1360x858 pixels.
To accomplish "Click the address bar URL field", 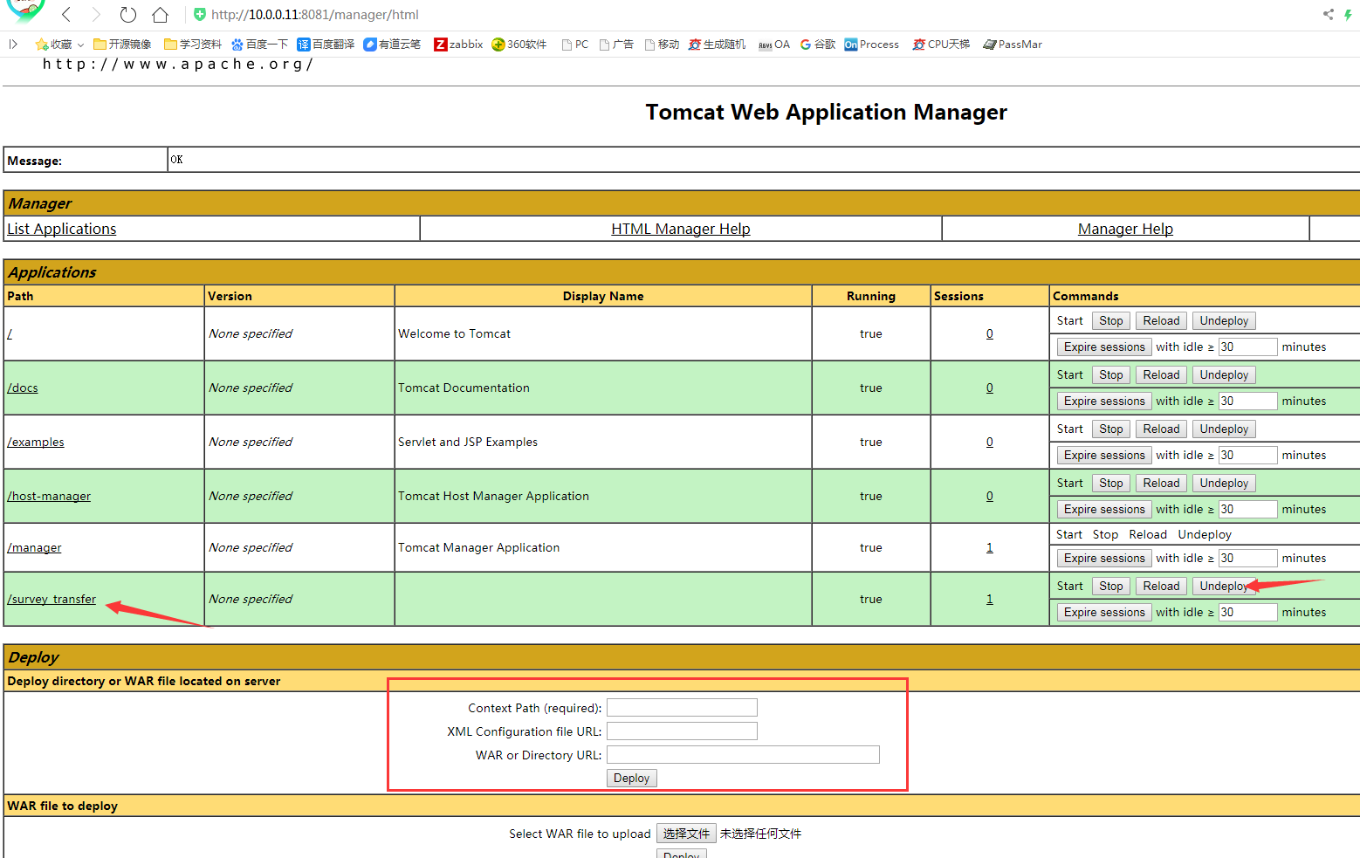I will pyautogui.click(x=315, y=14).
